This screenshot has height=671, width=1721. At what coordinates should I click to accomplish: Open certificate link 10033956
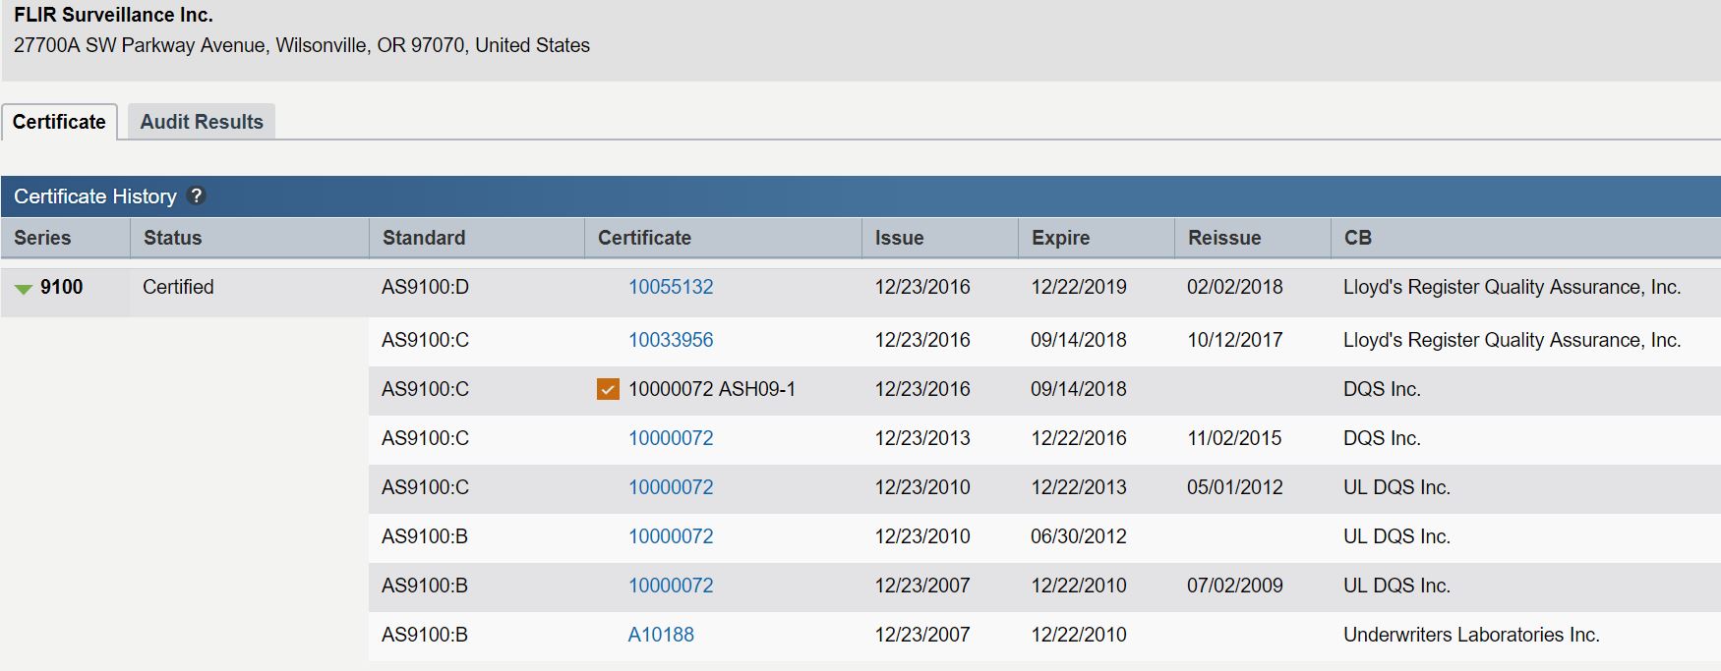pyautogui.click(x=671, y=340)
